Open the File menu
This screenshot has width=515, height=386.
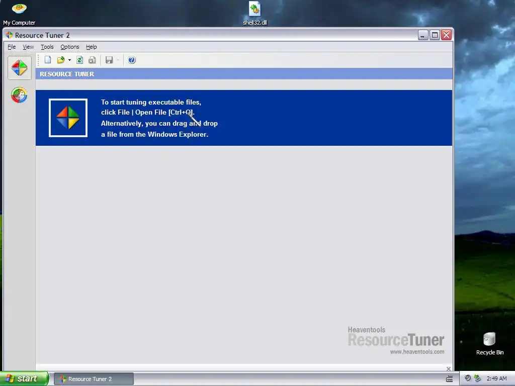(12, 47)
